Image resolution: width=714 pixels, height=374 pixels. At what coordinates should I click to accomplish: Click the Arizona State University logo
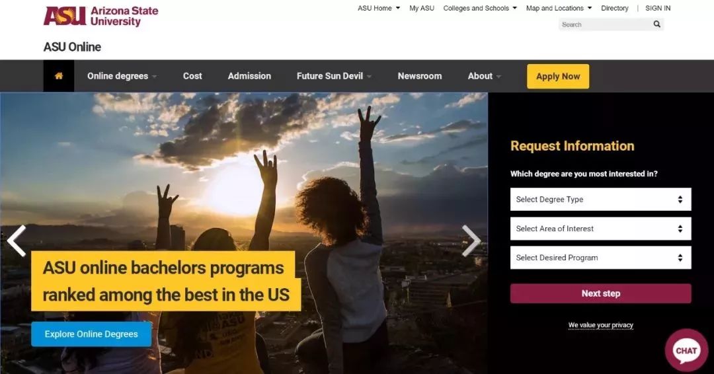coord(101,16)
